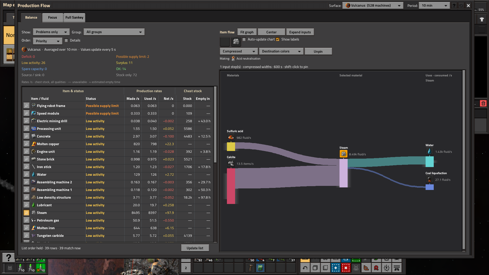Screen dimensions: 489x275
Task: Open the 'Destination colors' dropdown
Action: click(x=281, y=51)
